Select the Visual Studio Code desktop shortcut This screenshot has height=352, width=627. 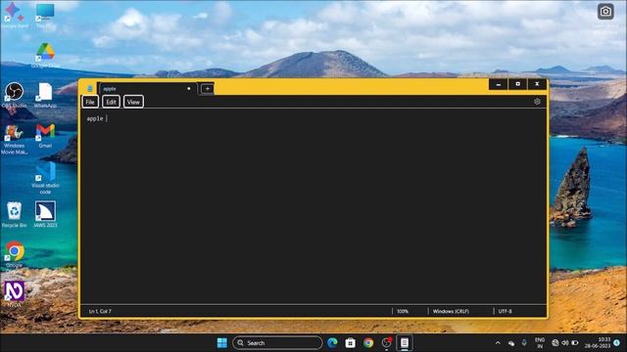click(x=45, y=178)
